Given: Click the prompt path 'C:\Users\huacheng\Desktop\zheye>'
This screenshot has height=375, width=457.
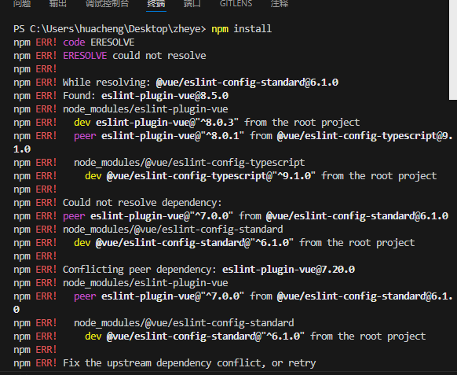Looking at the screenshot, I should click(118, 29).
